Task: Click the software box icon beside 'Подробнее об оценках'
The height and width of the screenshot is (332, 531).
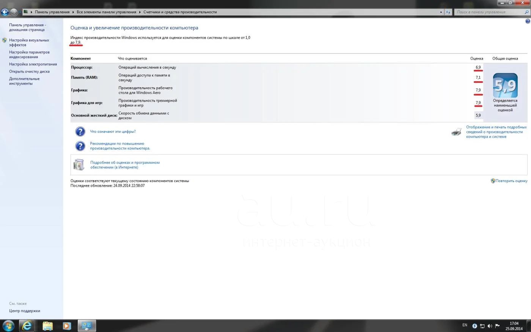Action: tap(79, 165)
